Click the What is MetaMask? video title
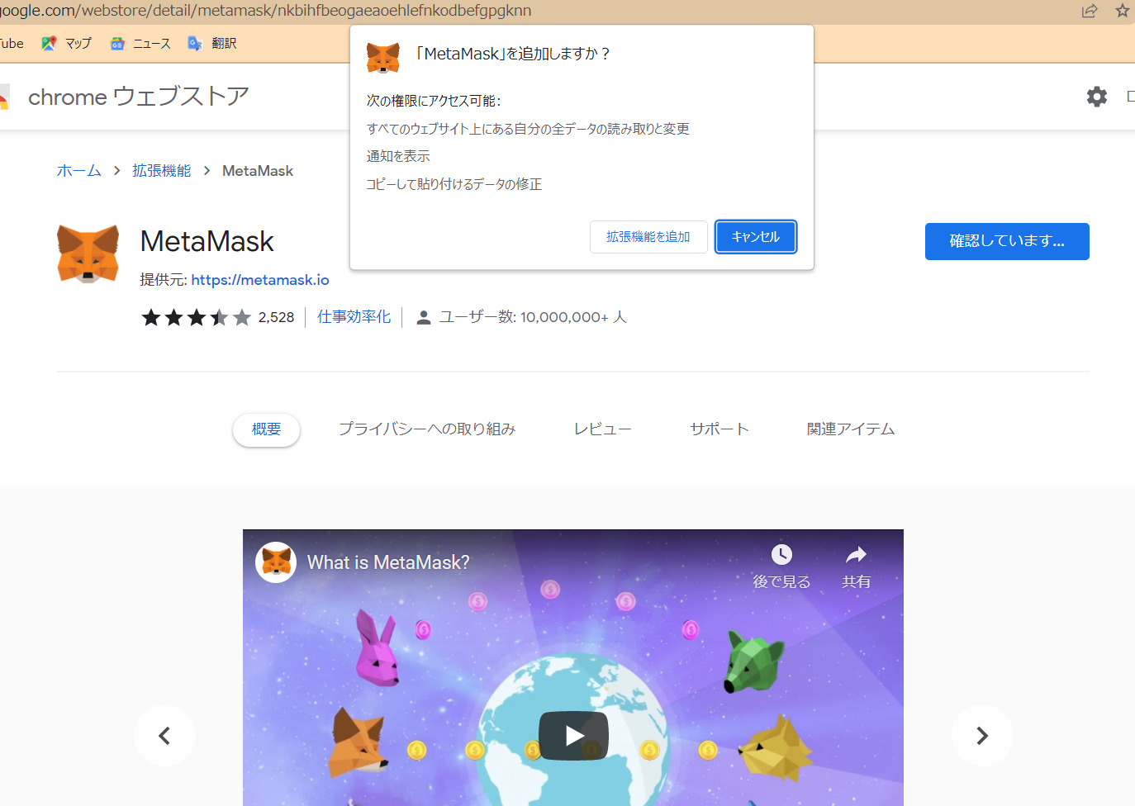 [x=388, y=562]
